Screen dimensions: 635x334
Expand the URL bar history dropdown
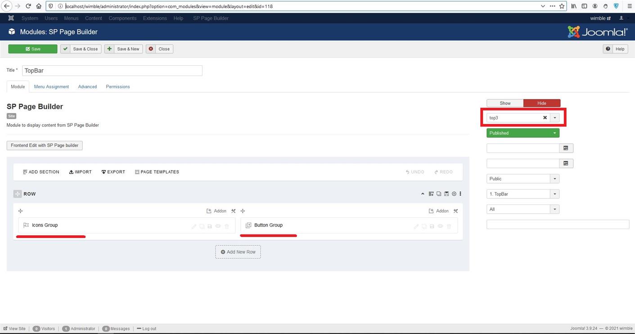[x=543, y=6]
